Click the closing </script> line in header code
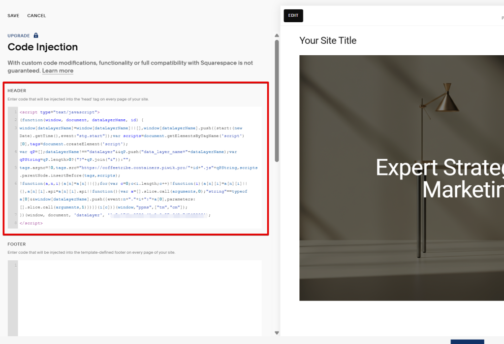This screenshot has height=344, width=504. [31, 223]
